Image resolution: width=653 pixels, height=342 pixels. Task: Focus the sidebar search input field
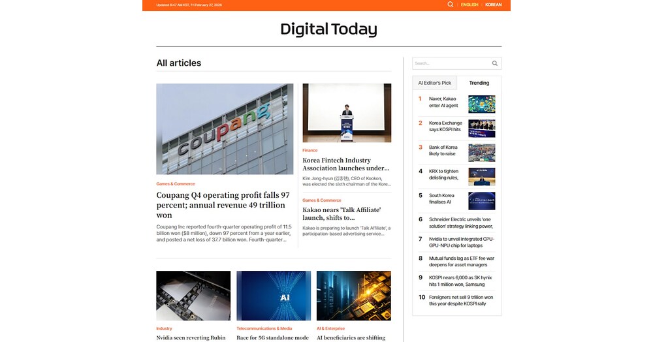[451, 63]
